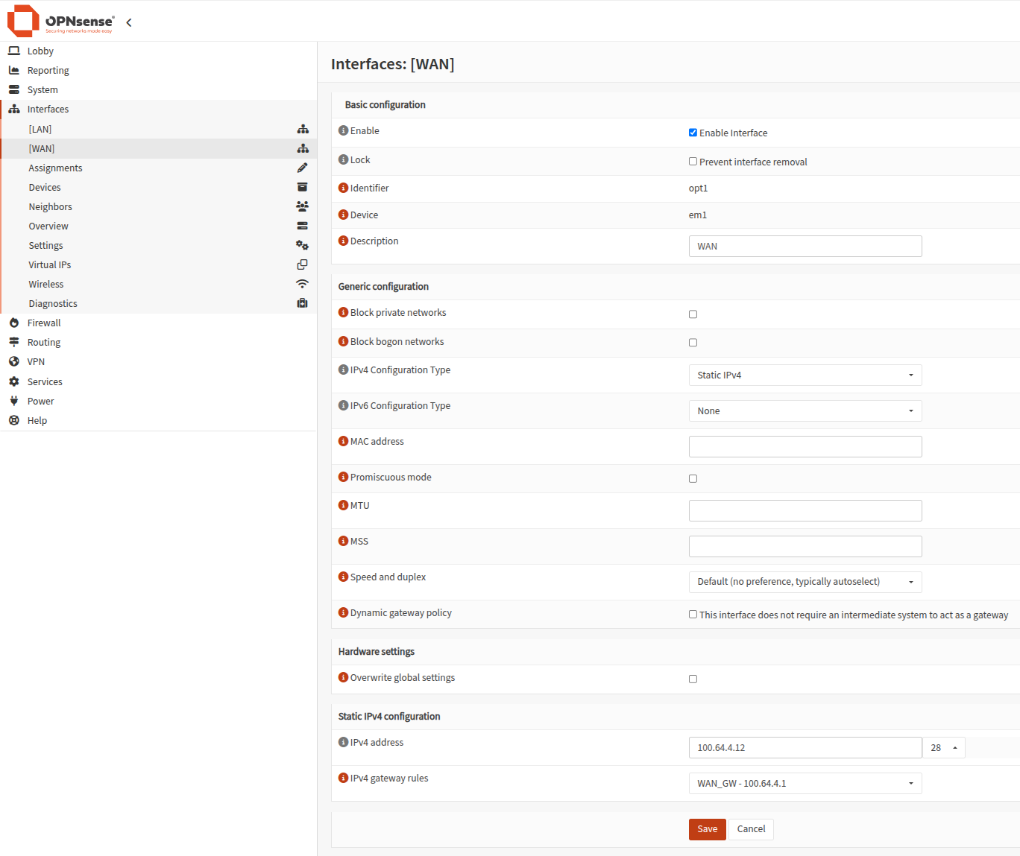Click the info icon next to MTU
Image resolution: width=1020 pixels, height=856 pixels.
coord(343,505)
